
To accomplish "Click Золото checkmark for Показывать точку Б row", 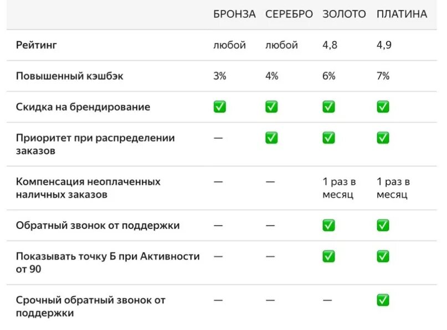I will (x=328, y=256).
